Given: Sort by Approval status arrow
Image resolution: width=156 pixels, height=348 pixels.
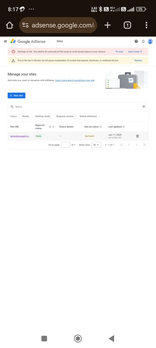Looking at the screenshot, I should [53, 127].
